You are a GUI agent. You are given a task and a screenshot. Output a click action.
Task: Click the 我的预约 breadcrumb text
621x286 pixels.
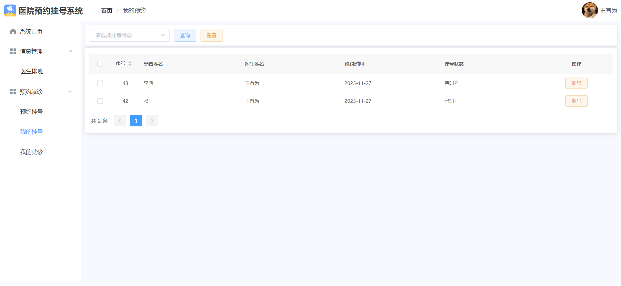(x=134, y=11)
